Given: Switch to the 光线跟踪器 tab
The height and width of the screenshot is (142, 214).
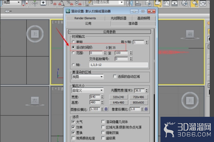Looking at the screenshot, I should coord(118,18).
